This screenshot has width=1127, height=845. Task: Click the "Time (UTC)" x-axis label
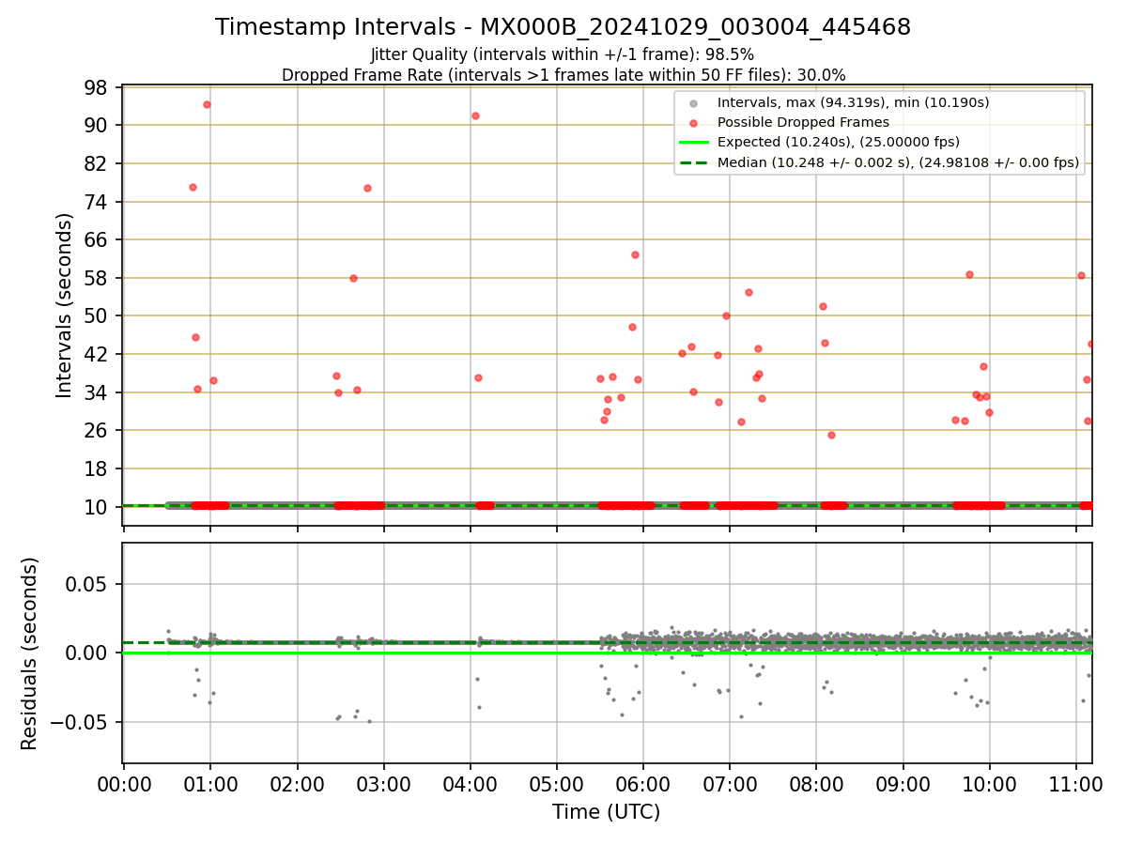point(606,812)
